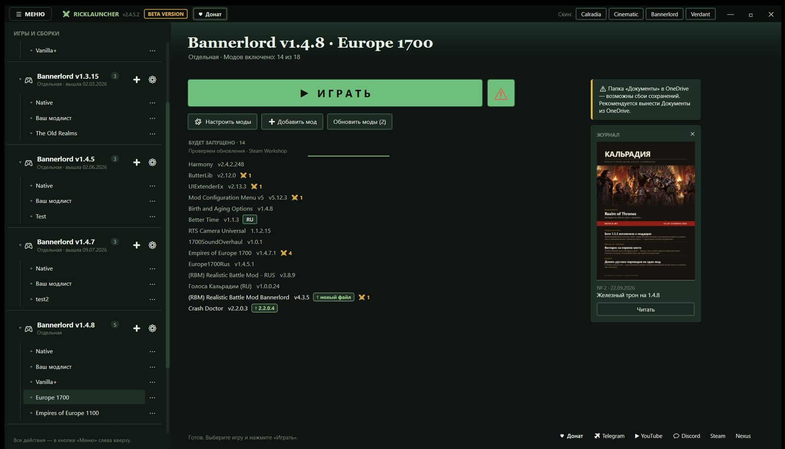Open the Discord link in footer
Image resolution: width=785 pixels, height=449 pixels.
pyautogui.click(x=687, y=436)
